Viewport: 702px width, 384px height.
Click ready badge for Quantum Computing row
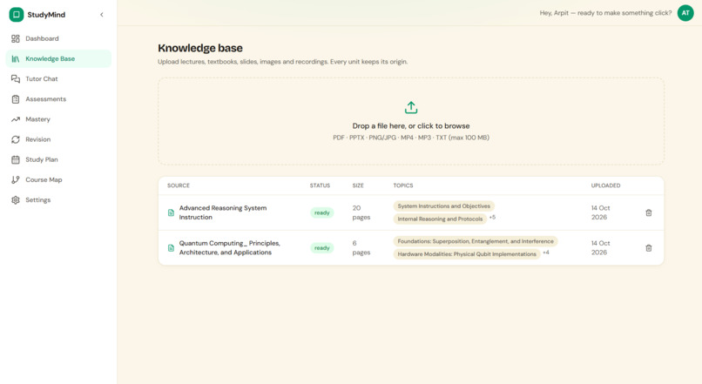pyautogui.click(x=322, y=248)
